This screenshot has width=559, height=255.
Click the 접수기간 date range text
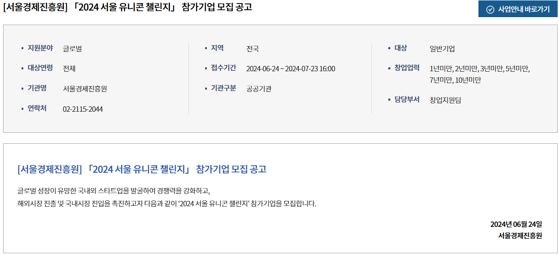click(x=291, y=69)
